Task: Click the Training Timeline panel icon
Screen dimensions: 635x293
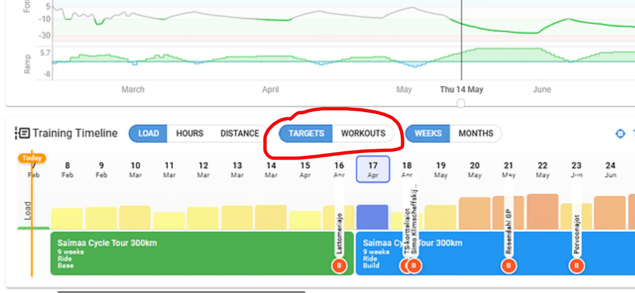Action: [22, 133]
